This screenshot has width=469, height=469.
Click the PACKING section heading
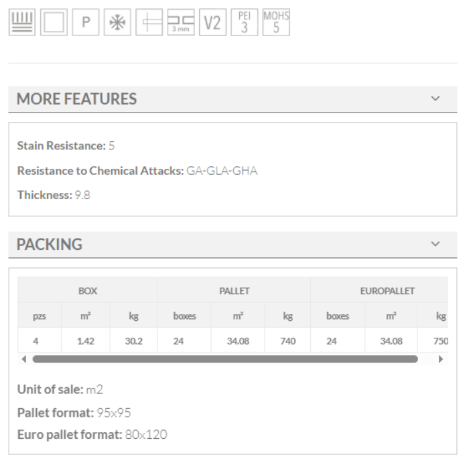(49, 245)
